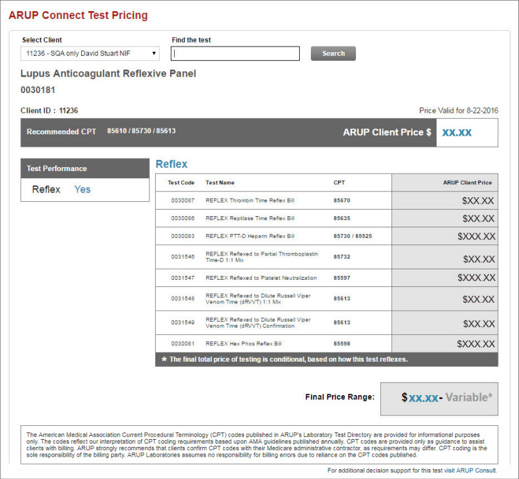Click the blue Reflex section heading

(171, 164)
